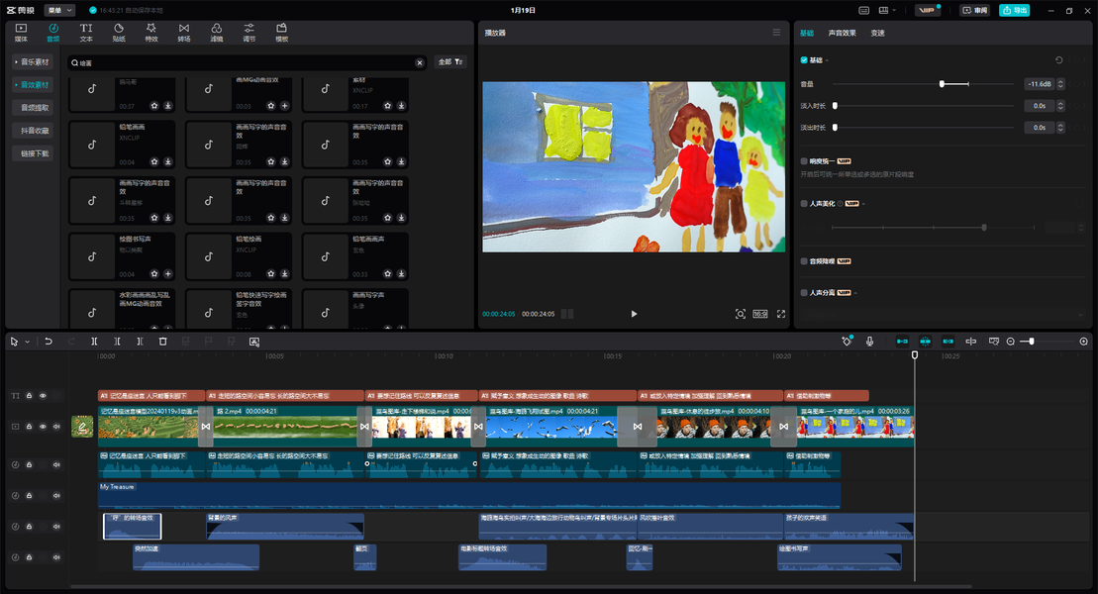Open the 滤镜 (Filters) panel icon
The image size is (1098, 594).
click(x=217, y=33)
